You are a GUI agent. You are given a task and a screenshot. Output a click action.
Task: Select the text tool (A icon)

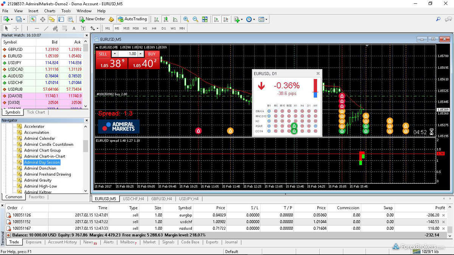(74, 28)
